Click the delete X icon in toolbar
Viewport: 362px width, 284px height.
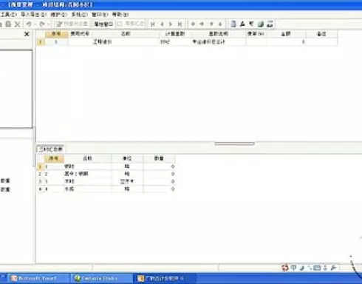(17, 24)
